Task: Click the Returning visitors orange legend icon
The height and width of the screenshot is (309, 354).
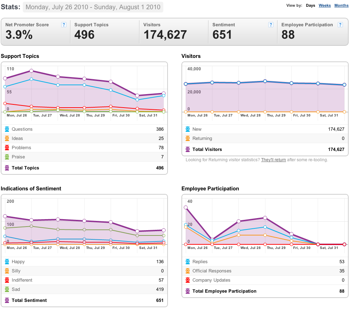Action: [x=187, y=139]
